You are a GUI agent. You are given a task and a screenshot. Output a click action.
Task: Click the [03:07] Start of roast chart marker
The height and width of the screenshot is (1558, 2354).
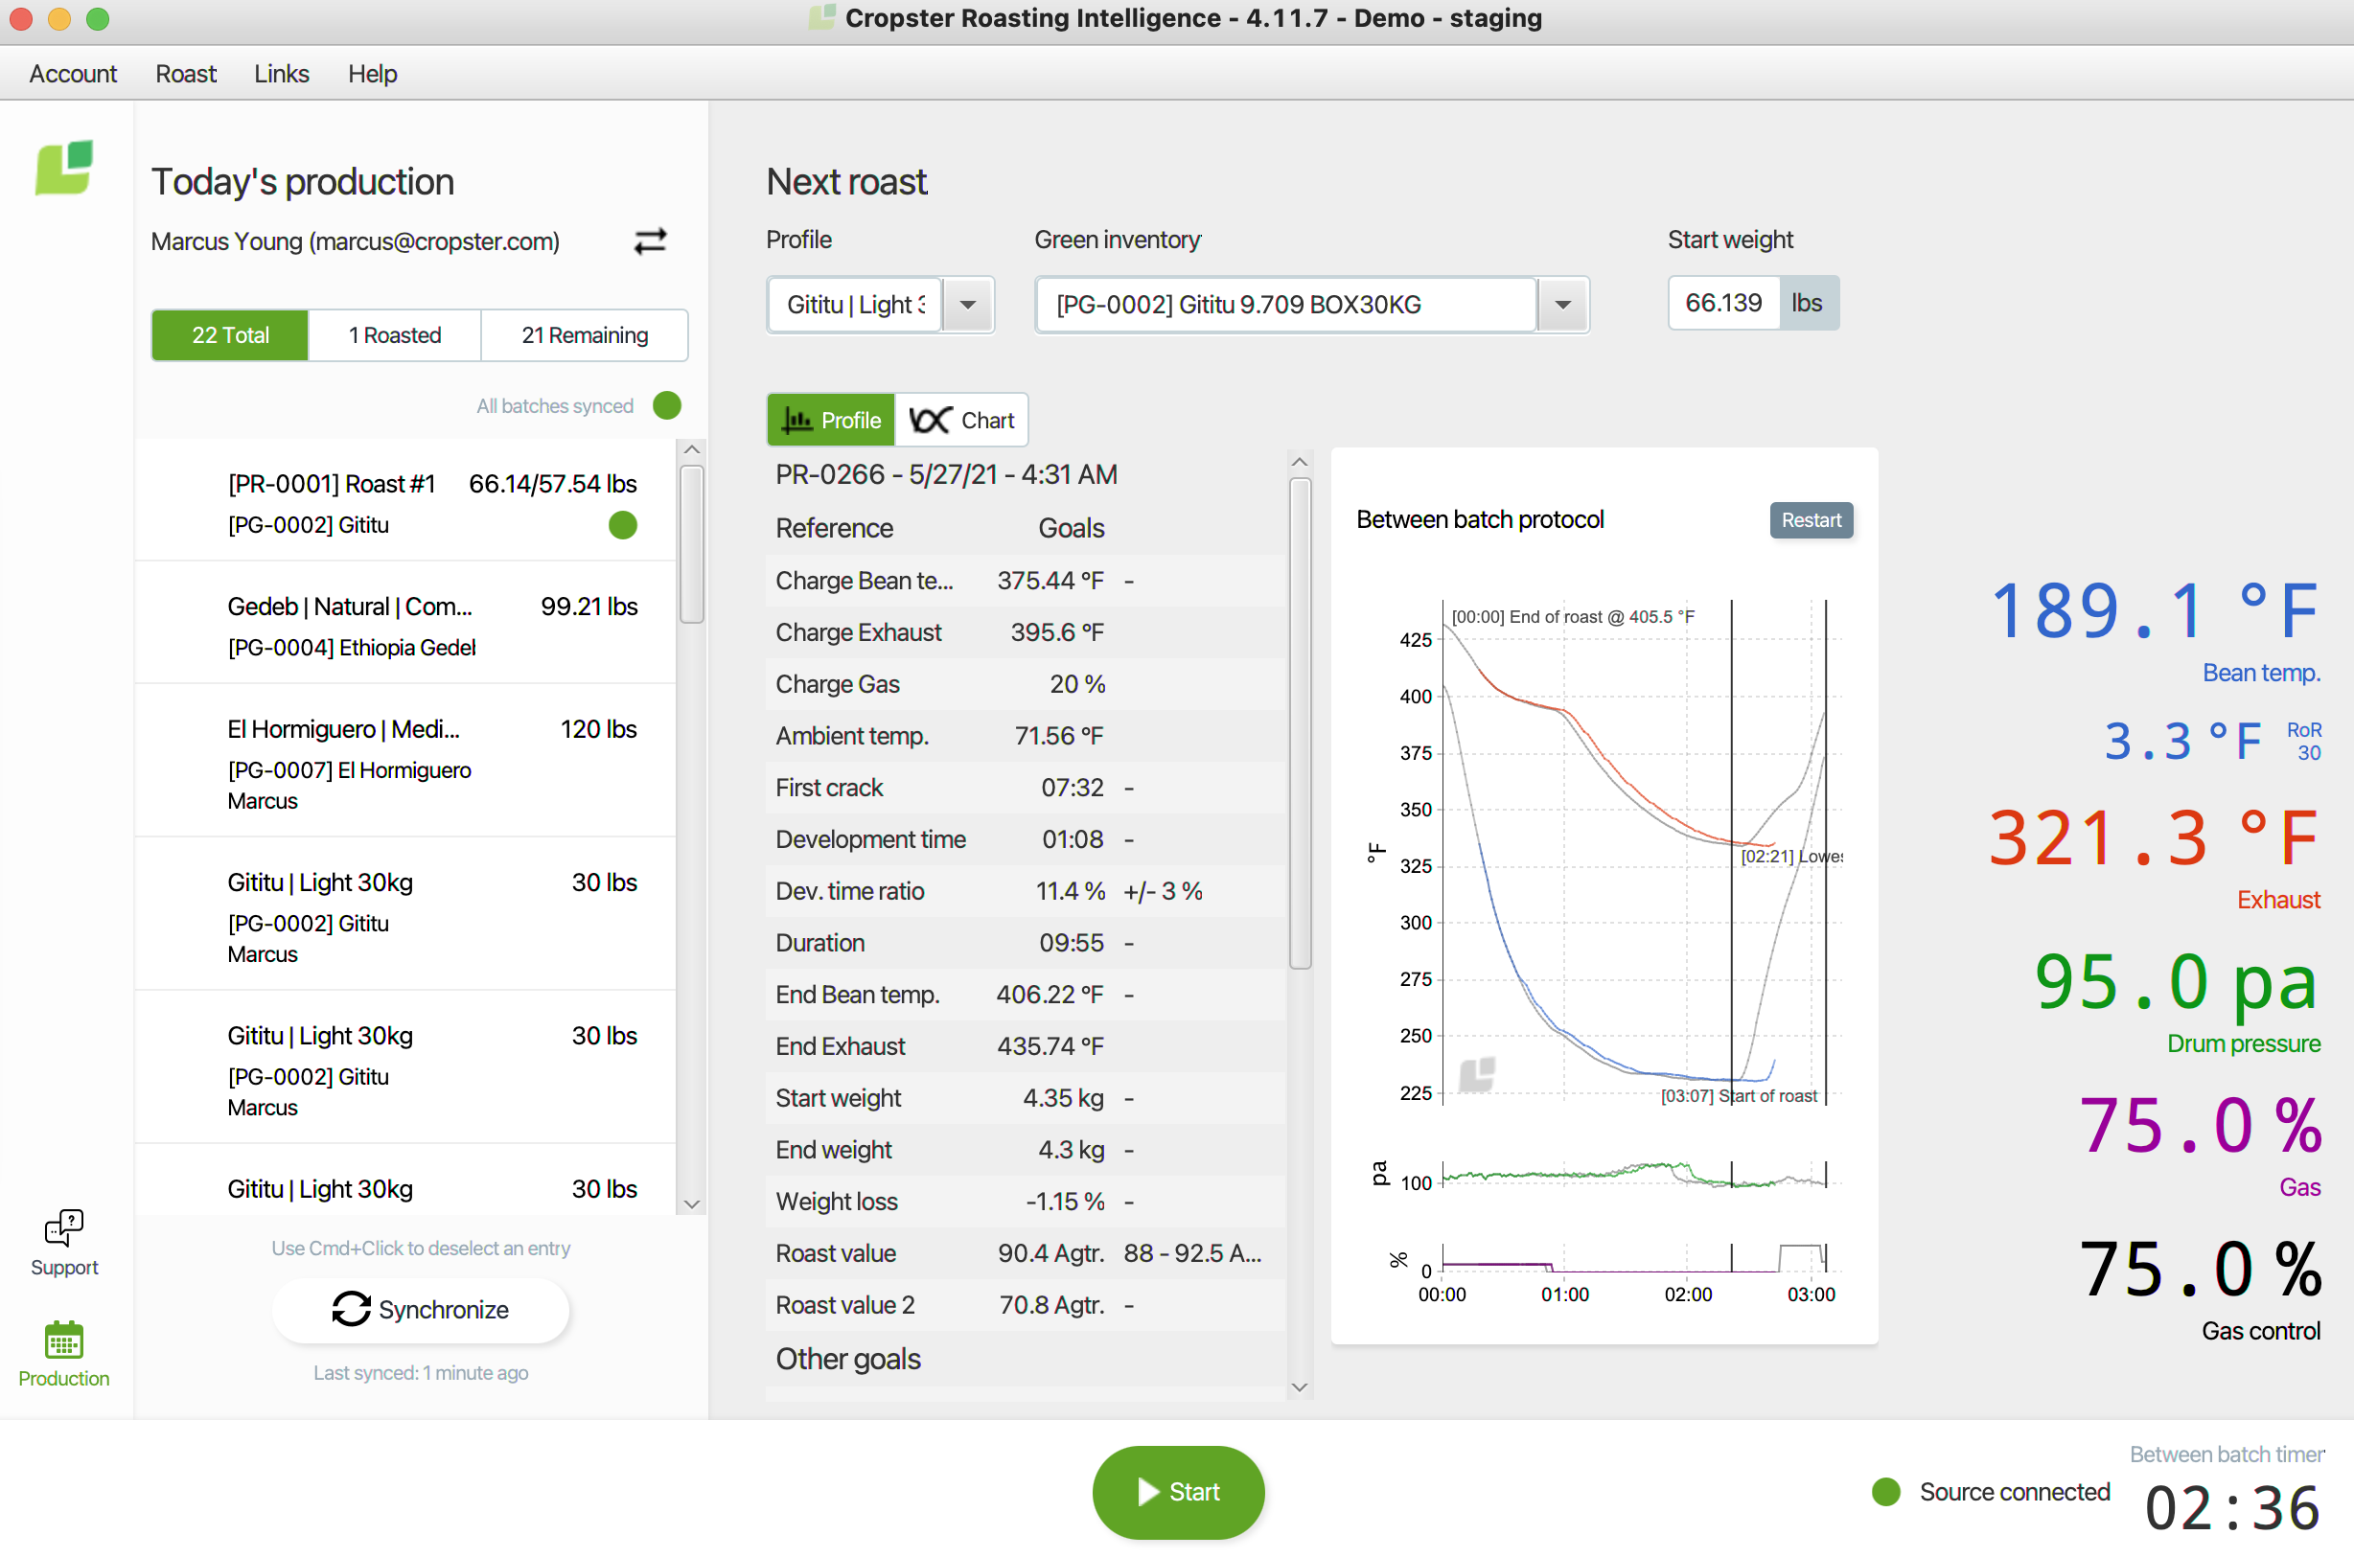(1738, 1095)
